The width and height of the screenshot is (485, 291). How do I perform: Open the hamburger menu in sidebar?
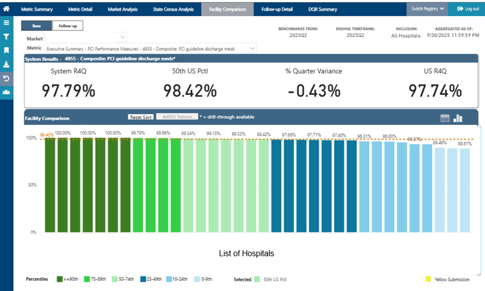6,23
